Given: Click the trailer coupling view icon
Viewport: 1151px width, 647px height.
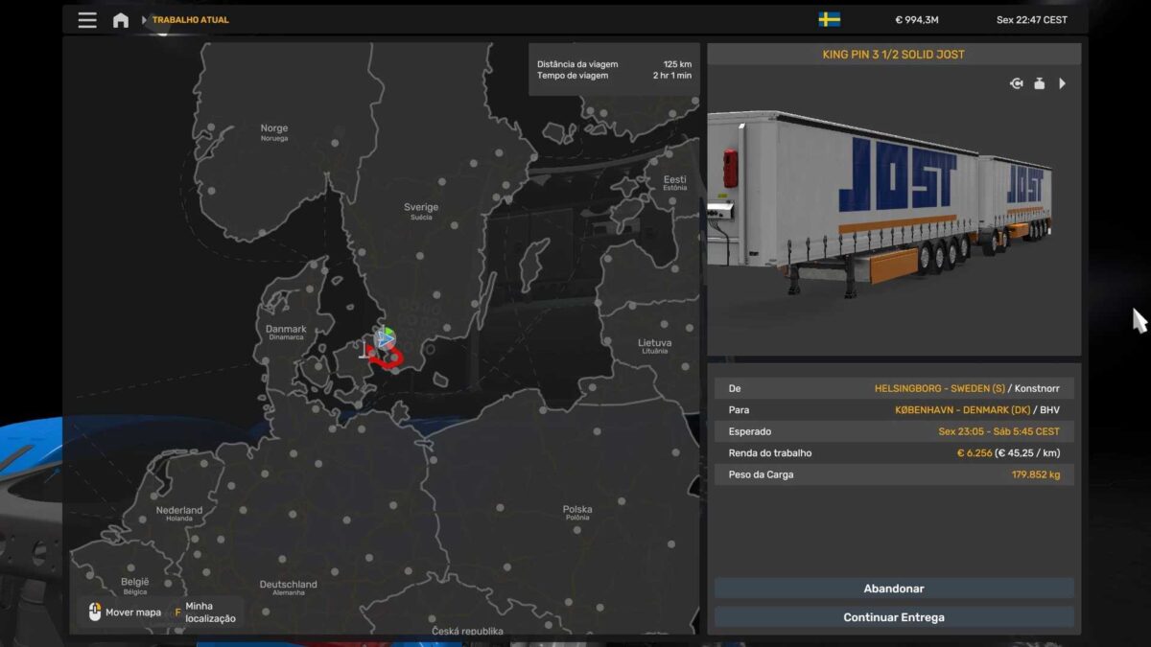Looking at the screenshot, I should click(1016, 84).
